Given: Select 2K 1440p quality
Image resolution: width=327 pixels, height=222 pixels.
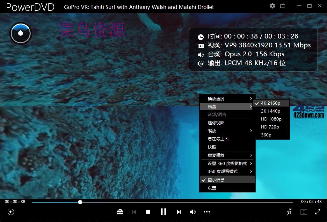Looking at the screenshot, I should (271, 111).
